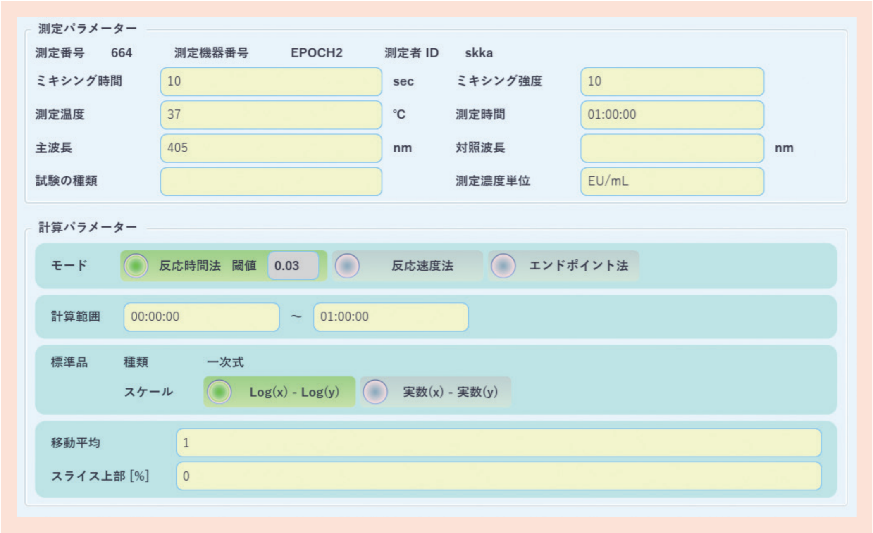Click the 計算範囲 start time field
This screenshot has height=533, width=873.
pos(201,317)
